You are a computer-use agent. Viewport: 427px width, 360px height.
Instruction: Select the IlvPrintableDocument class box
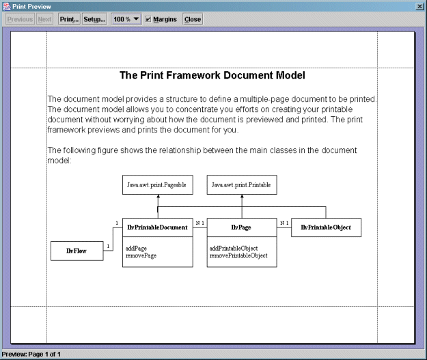(x=157, y=227)
